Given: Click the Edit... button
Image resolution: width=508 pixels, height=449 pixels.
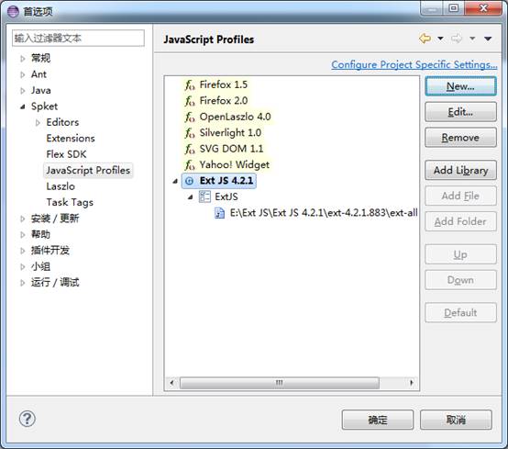Looking at the screenshot, I should [x=460, y=112].
